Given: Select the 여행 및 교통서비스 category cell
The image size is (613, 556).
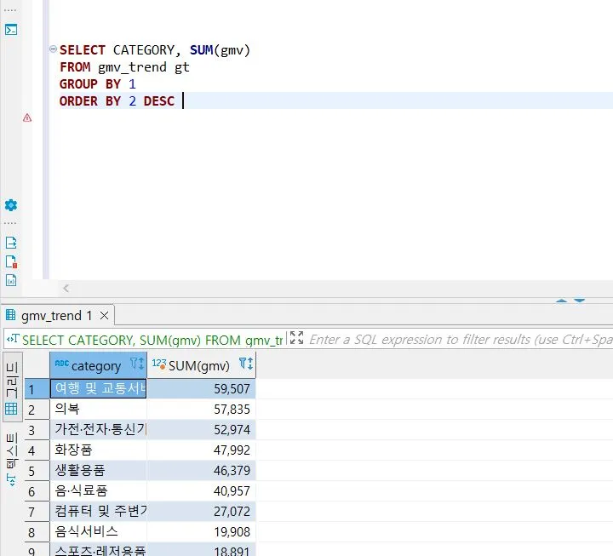Looking at the screenshot, I should tap(99, 388).
